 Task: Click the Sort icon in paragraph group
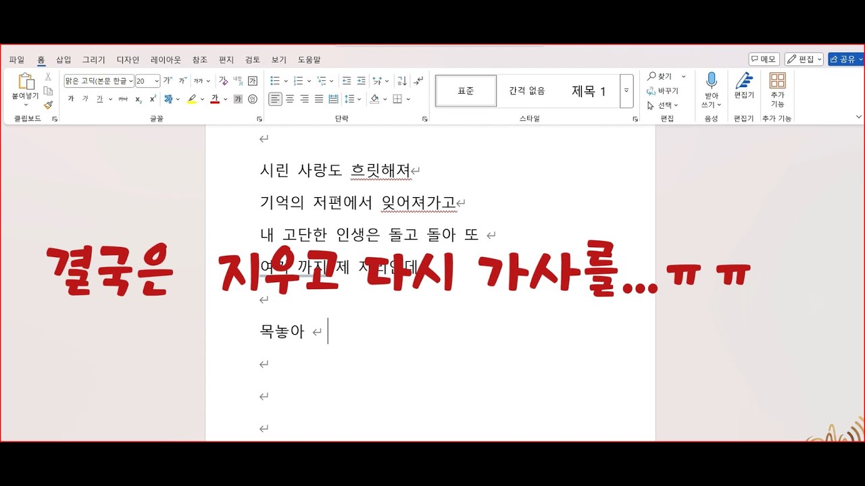tap(402, 81)
